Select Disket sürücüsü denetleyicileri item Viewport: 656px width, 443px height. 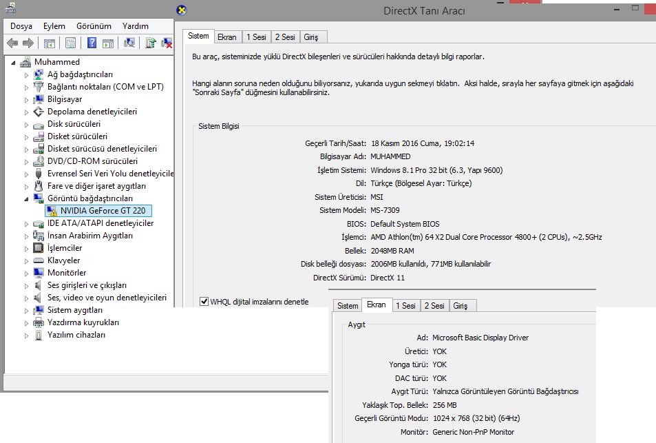pos(102,149)
